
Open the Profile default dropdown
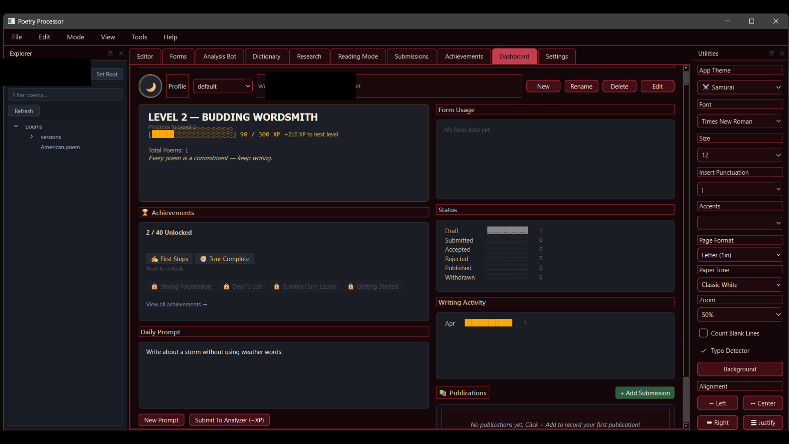222,86
